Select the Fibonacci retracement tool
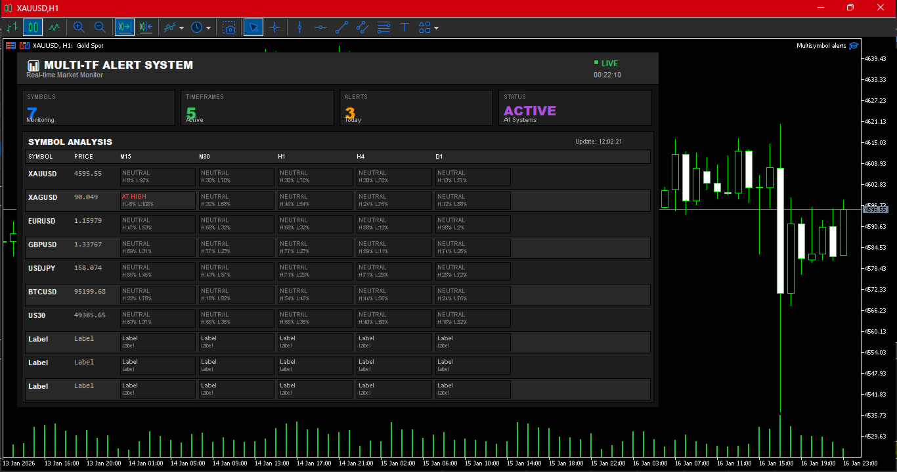The height and width of the screenshot is (472, 897). [383, 27]
